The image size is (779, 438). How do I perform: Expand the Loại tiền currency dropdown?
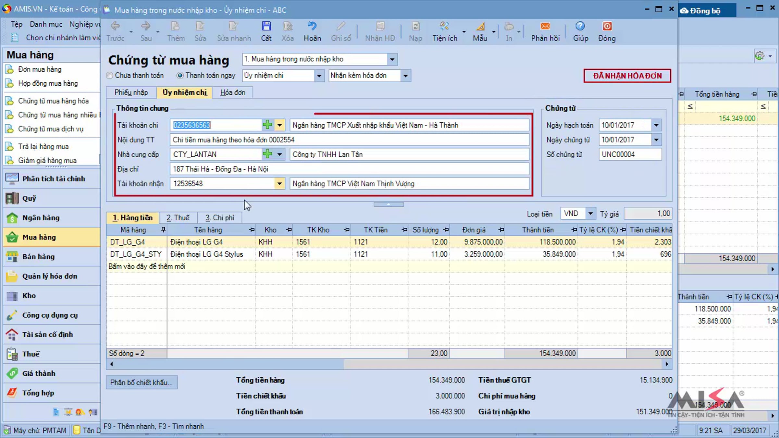(x=590, y=213)
